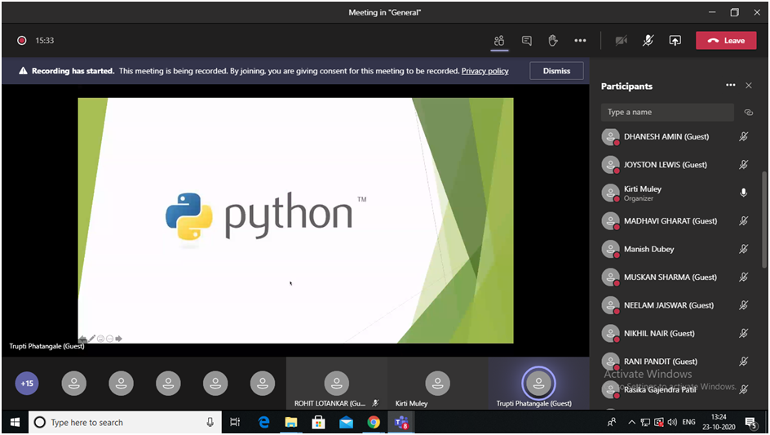
Task: Click muted mic icon beside RANI PANDIT
Action: (x=743, y=362)
